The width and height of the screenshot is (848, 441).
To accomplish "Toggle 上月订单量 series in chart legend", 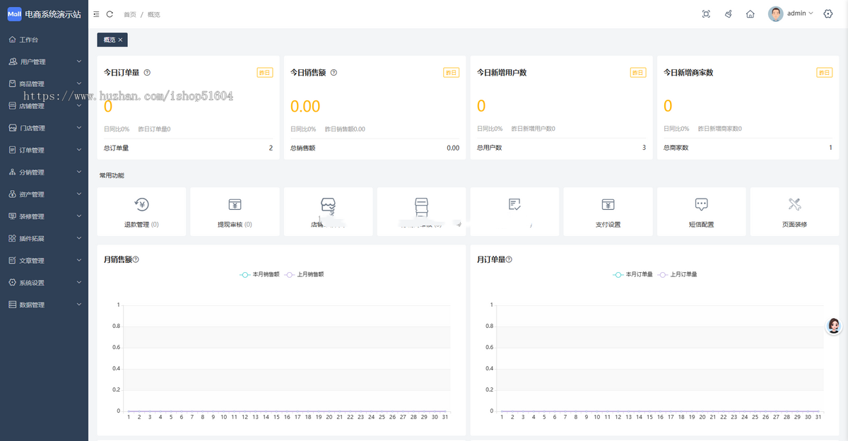I will coord(678,274).
